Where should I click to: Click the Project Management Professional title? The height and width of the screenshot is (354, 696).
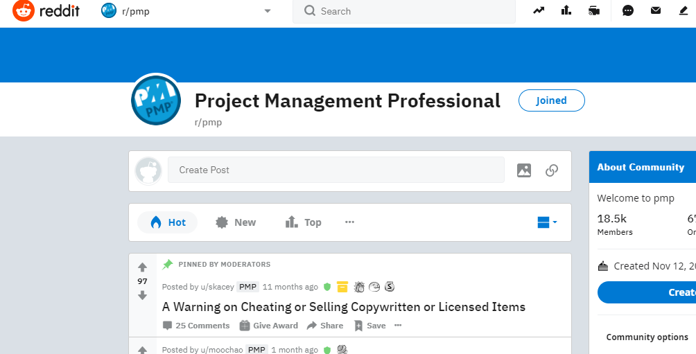(347, 100)
